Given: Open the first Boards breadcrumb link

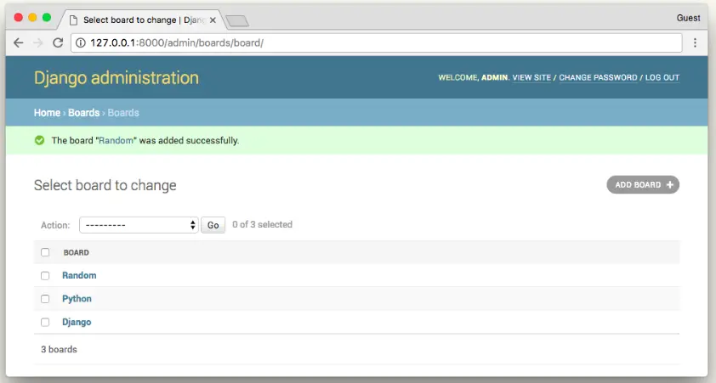Looking at the screenshot, I should (83, 113).
